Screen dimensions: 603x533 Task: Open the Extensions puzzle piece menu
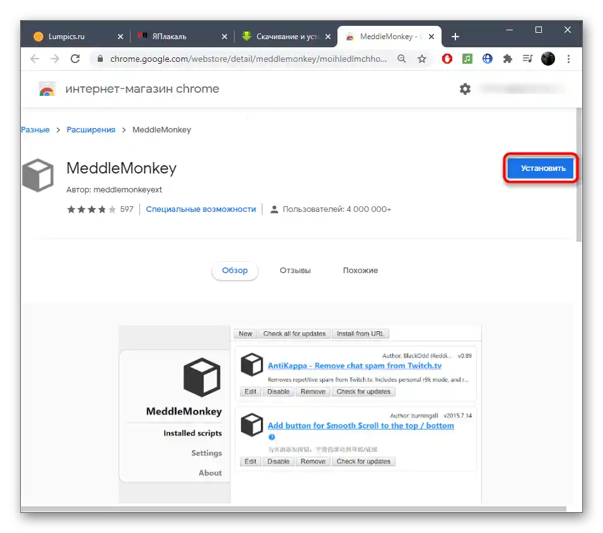(x=508, y=59)
